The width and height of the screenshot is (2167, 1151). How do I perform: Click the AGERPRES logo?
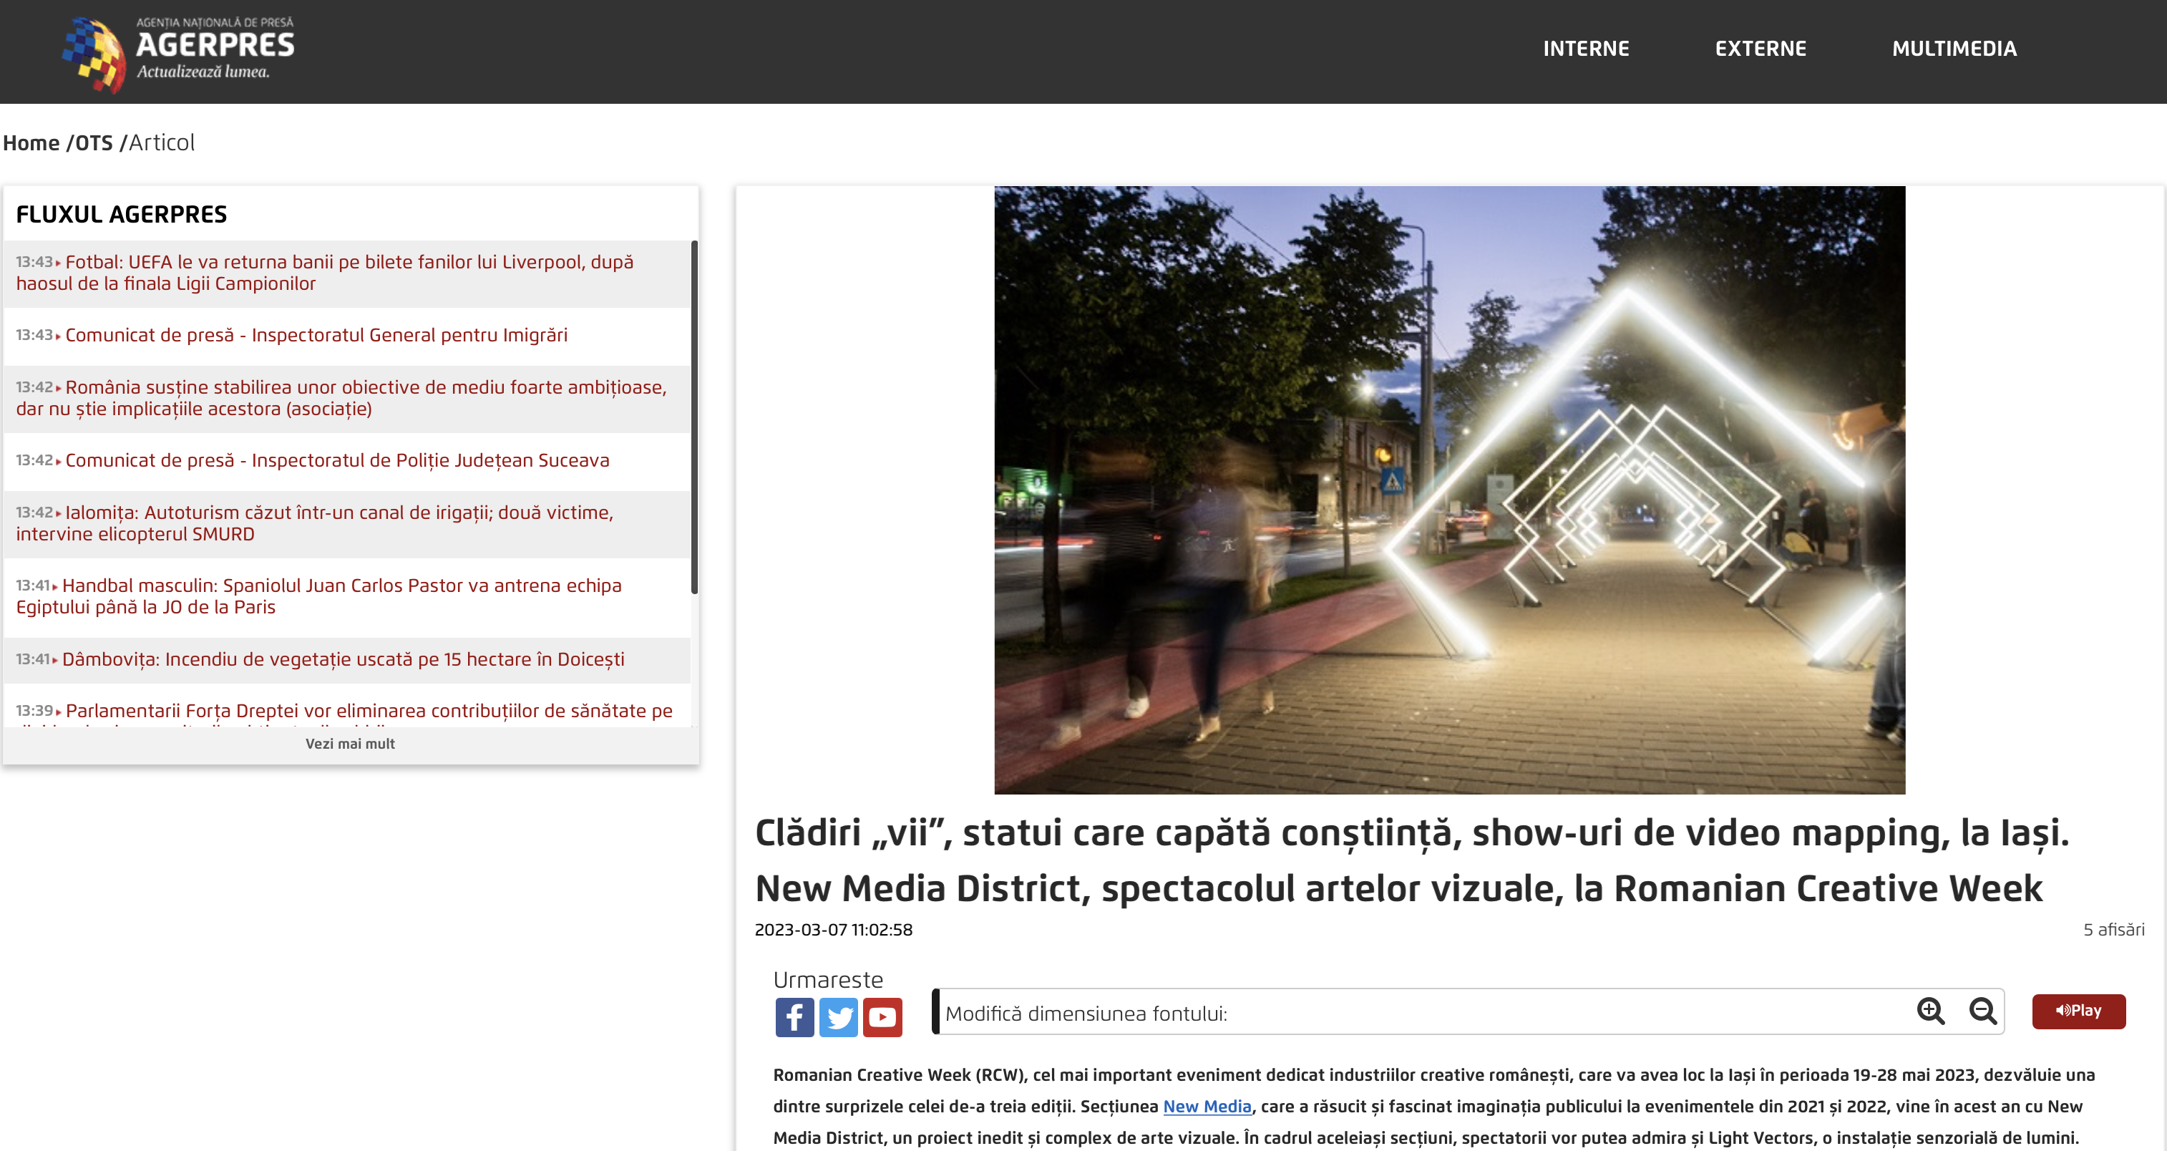click(178, 52)
